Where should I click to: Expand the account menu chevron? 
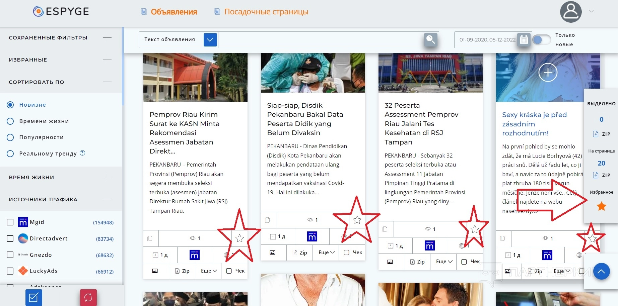[592, 11]
